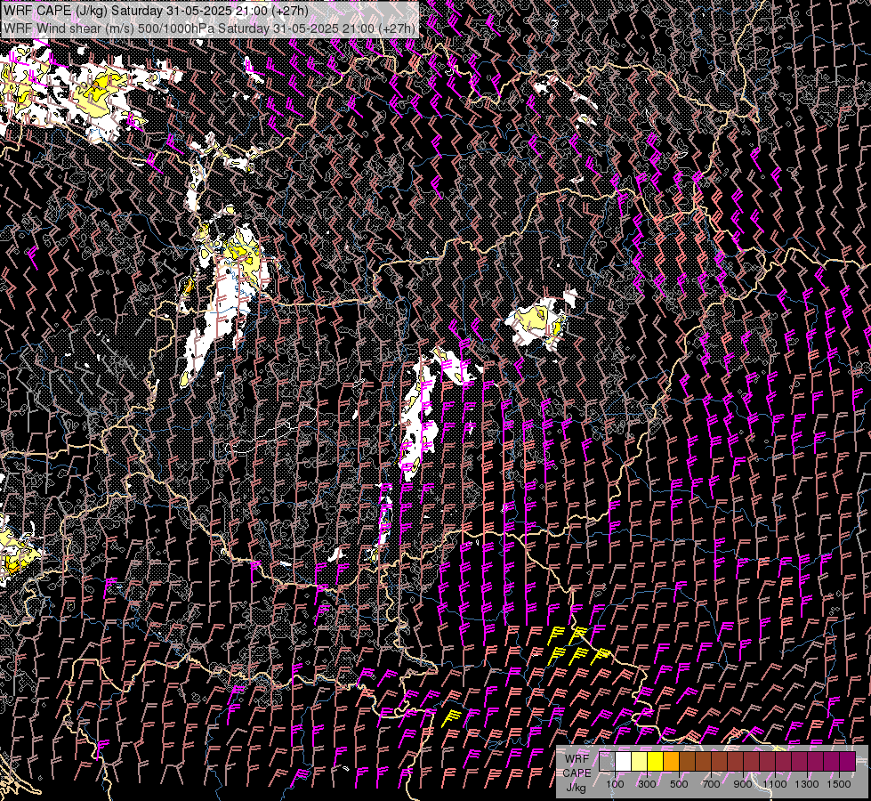The width and height of the screenshot is (871, 801).
Task: Click the gray dotted first legend swatch
Action: click(607, 762)
